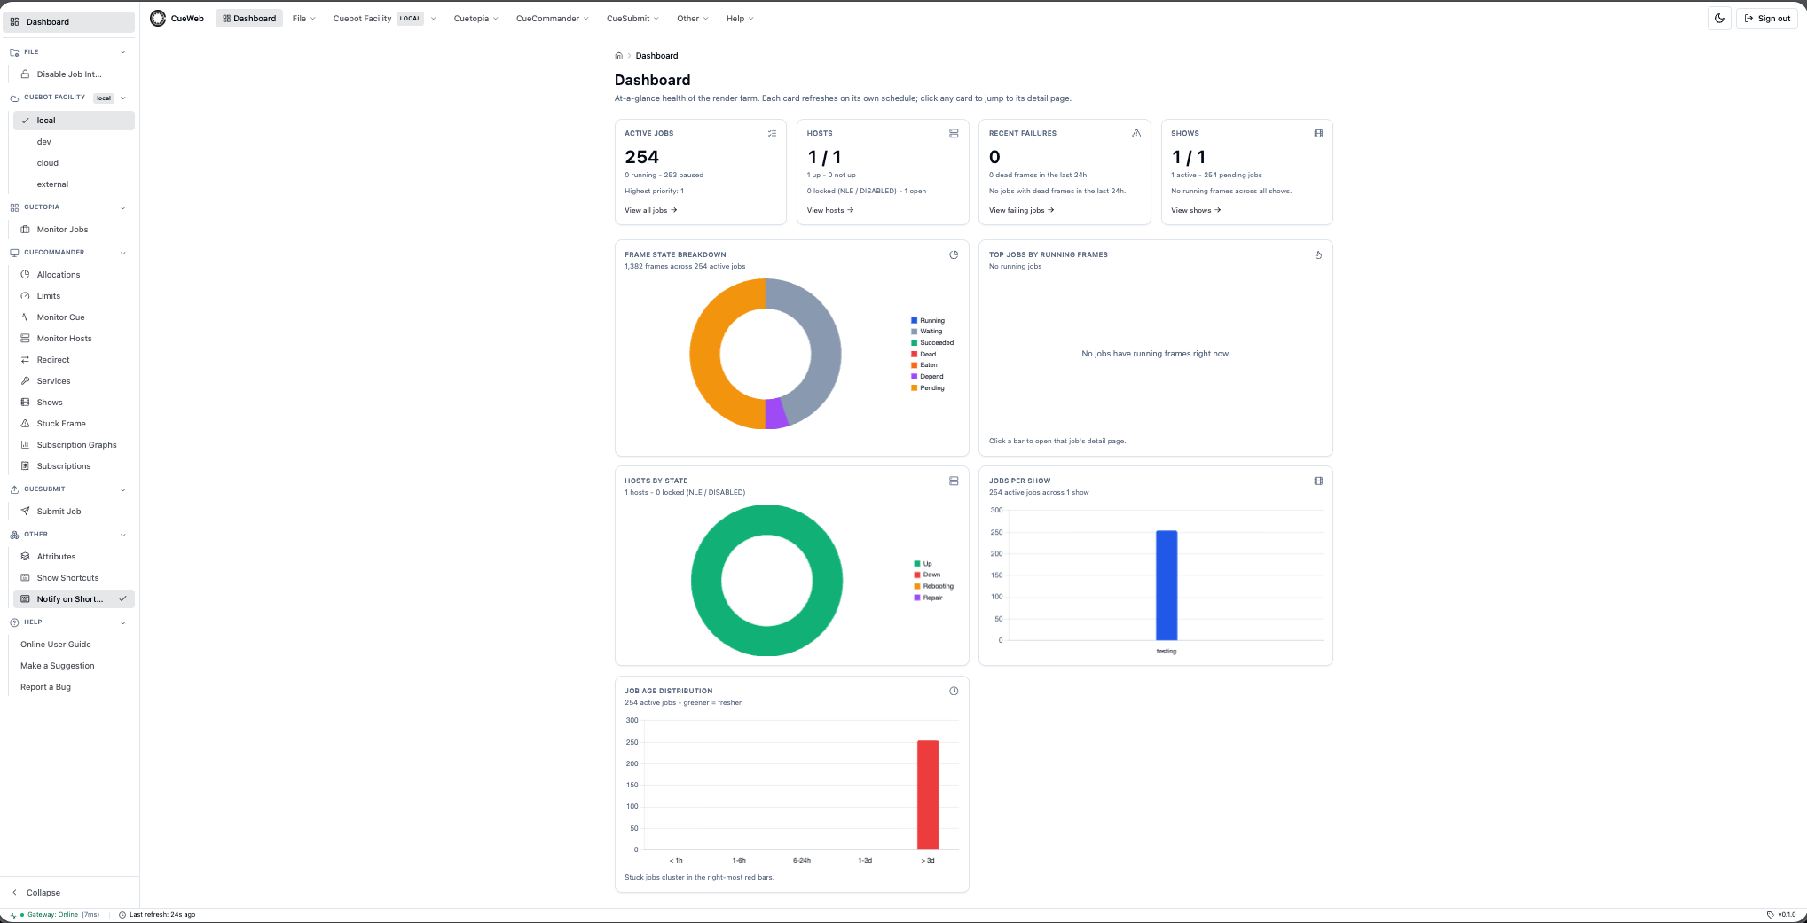The height and width of the screenshot is (923, 1807).
Task: Click Limits gauge icon in sidebar
Action: click(x=26, y=296)
